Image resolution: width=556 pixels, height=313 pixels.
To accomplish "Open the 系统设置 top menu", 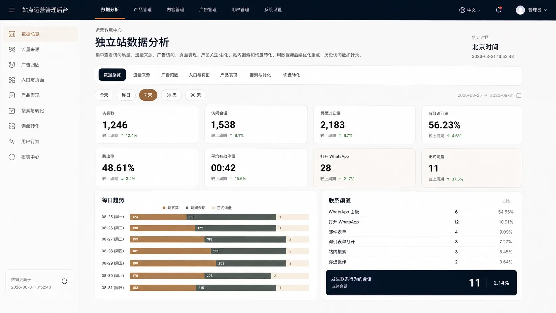I will 273,10.
